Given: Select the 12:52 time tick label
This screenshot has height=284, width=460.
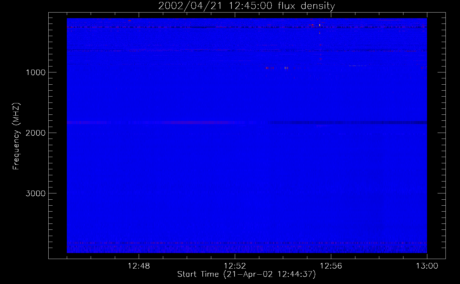Looking at the screenshot, I should (235, 266).
